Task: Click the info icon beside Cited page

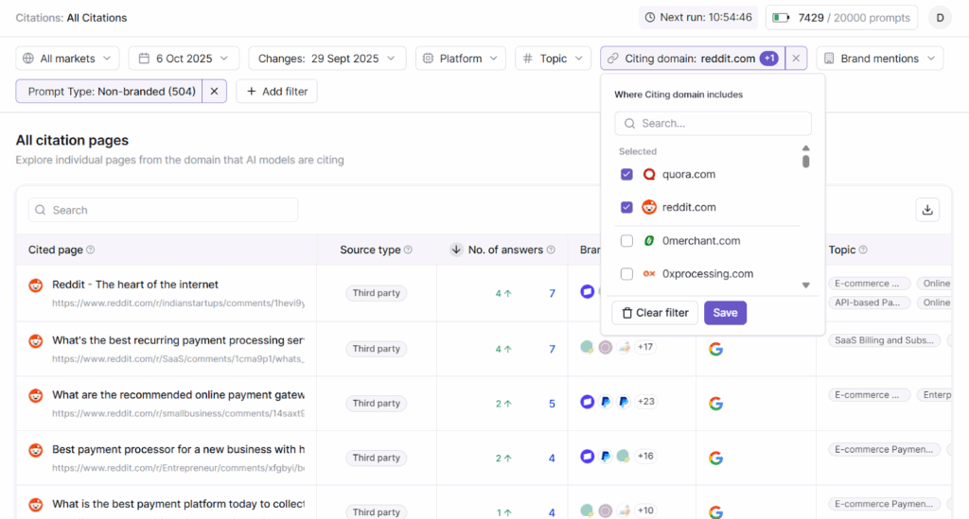Action: [x=91, y=251]
